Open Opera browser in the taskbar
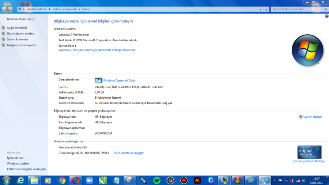This screenshot has width=329, height=185. [x=76, y=180]
